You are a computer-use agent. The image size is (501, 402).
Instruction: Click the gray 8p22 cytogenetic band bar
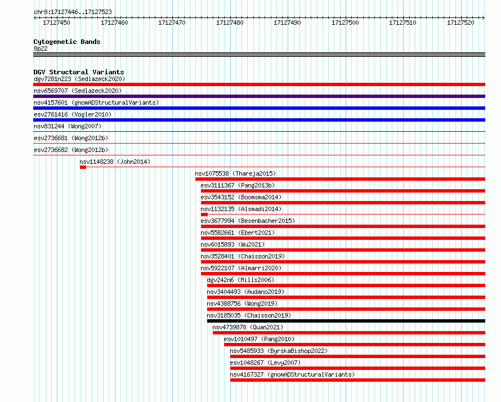[x=259, y=55]
